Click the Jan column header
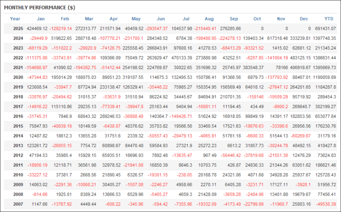The image size is (341, 212). coord(41,19)
